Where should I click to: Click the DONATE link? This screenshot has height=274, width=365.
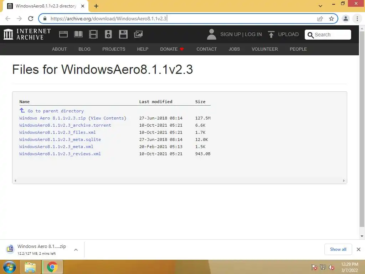coord(169,49)
